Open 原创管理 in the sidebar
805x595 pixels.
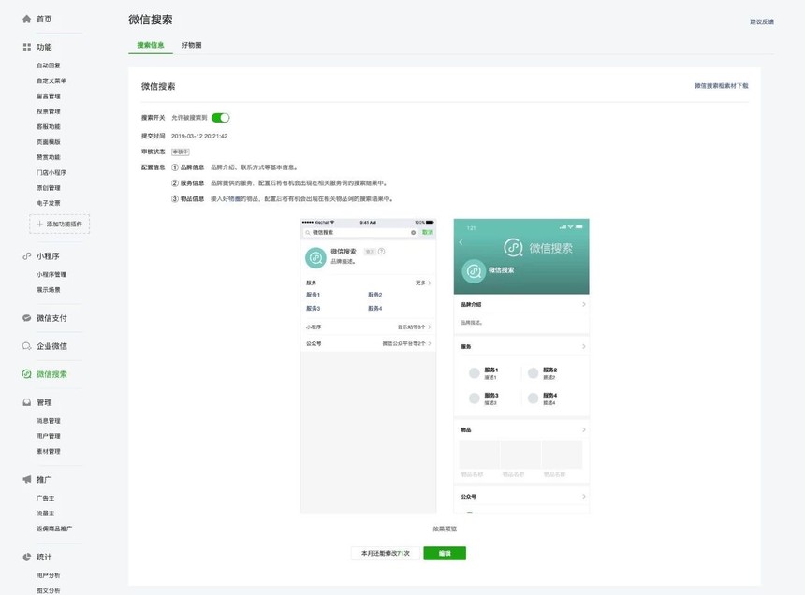pyautogui.click(x=49, y=188)
